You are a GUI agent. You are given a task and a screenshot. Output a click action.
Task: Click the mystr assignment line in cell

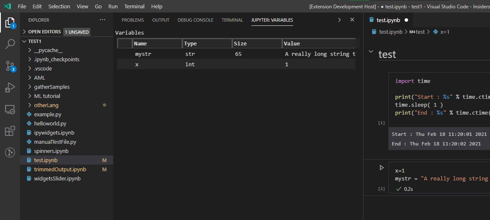441,178
